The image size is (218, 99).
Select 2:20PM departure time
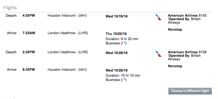click(29, 52)
